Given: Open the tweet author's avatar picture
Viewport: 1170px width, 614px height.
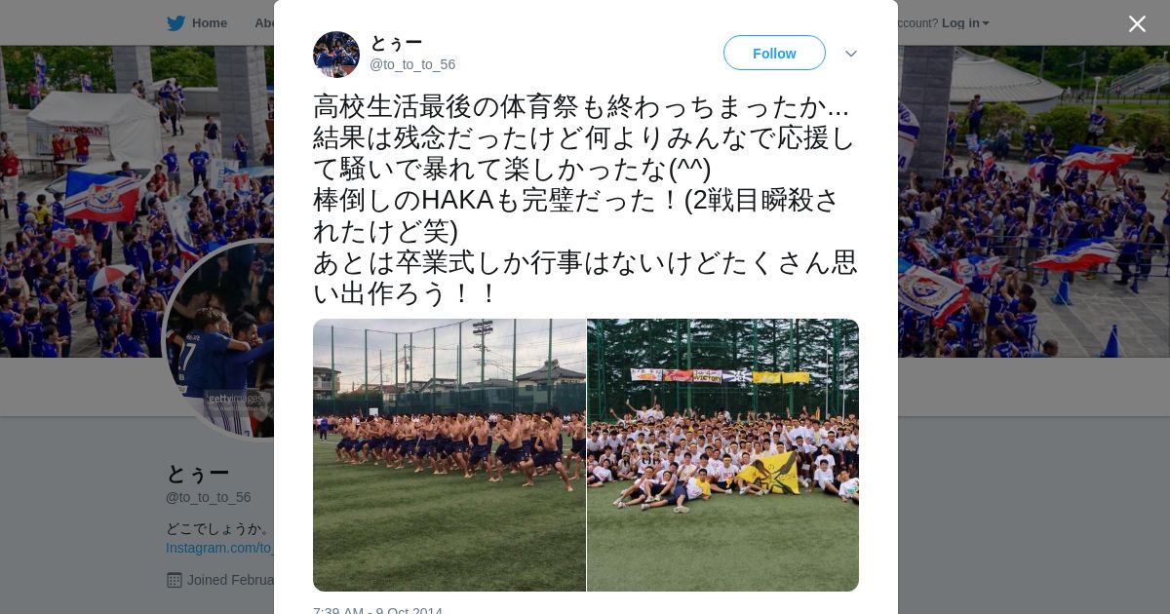Looking at the screenshot, I should (x=336, y=54).
